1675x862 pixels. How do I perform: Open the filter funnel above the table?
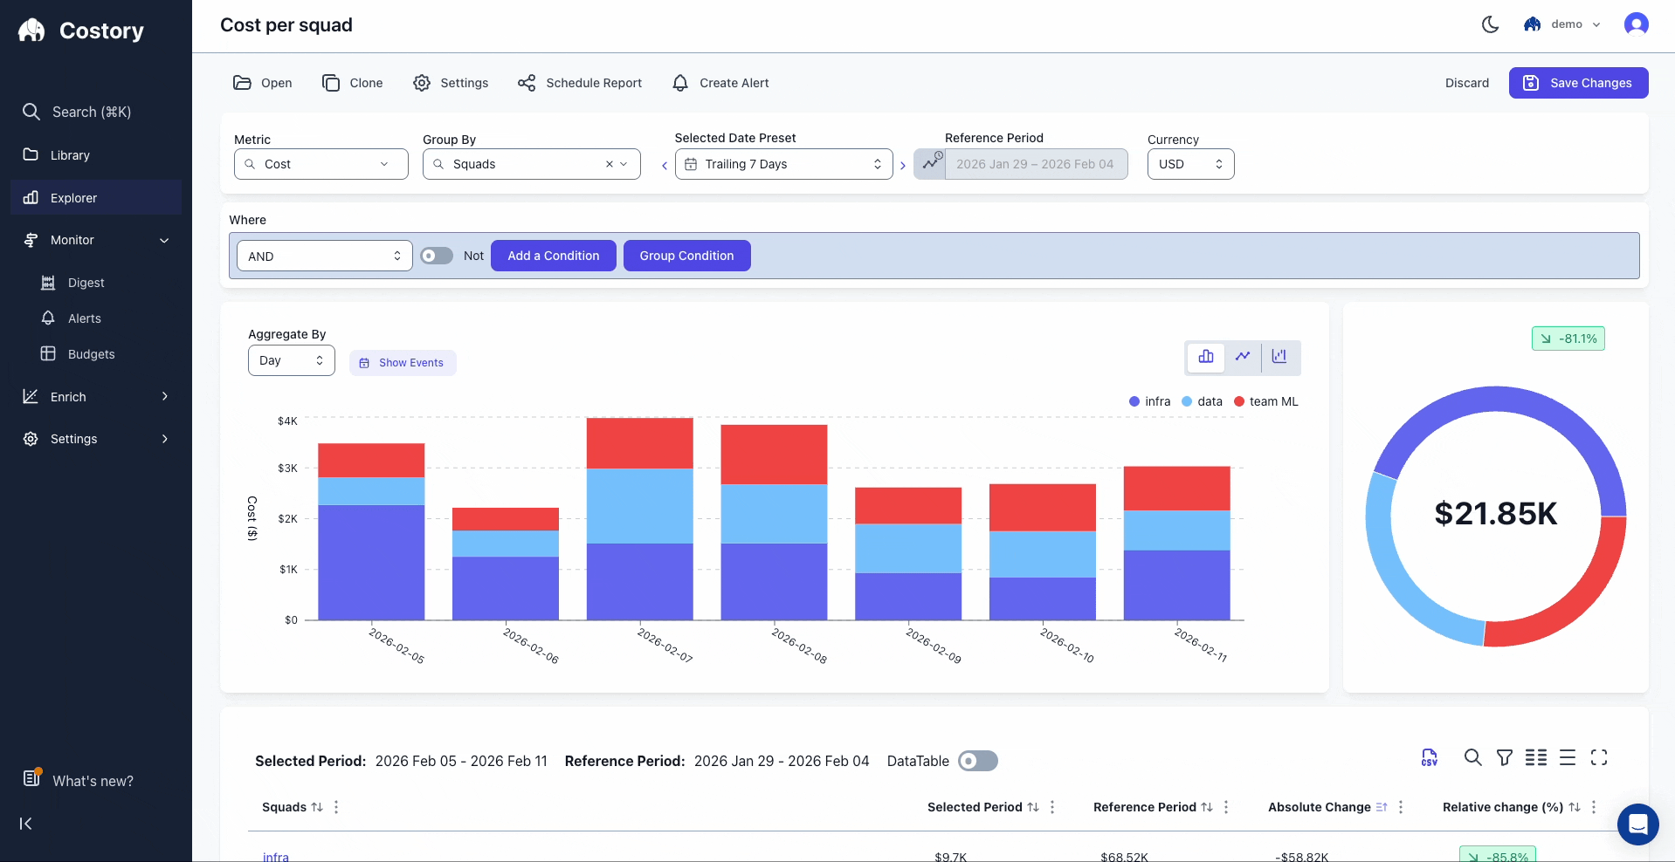click(x=1505, y=758)
